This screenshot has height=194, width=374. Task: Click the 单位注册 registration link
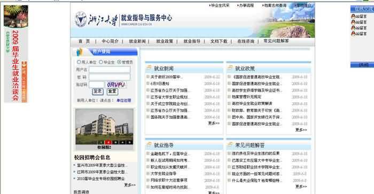click(124, 100)
